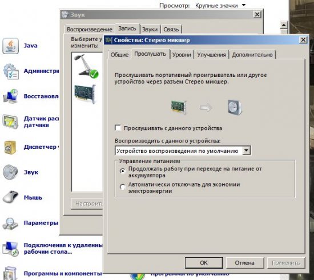Click the speaker icon in properties dialog
Screen dimensions: 314x280
235,107
